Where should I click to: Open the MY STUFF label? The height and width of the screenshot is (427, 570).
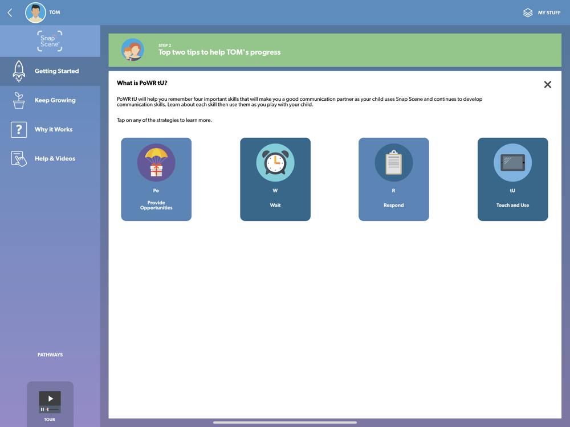tap(549, 13)
